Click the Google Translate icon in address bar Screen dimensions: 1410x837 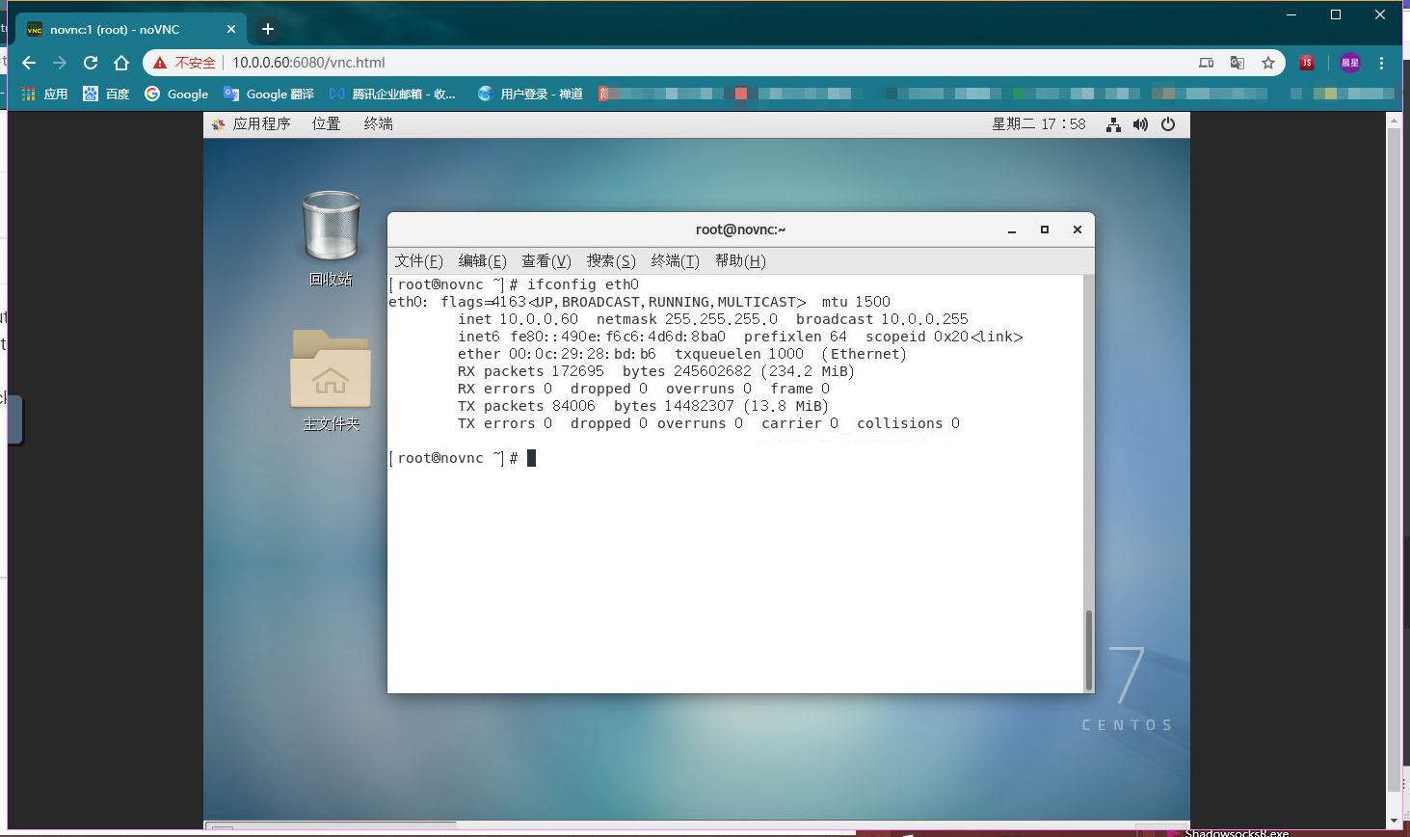[1237, 63]
